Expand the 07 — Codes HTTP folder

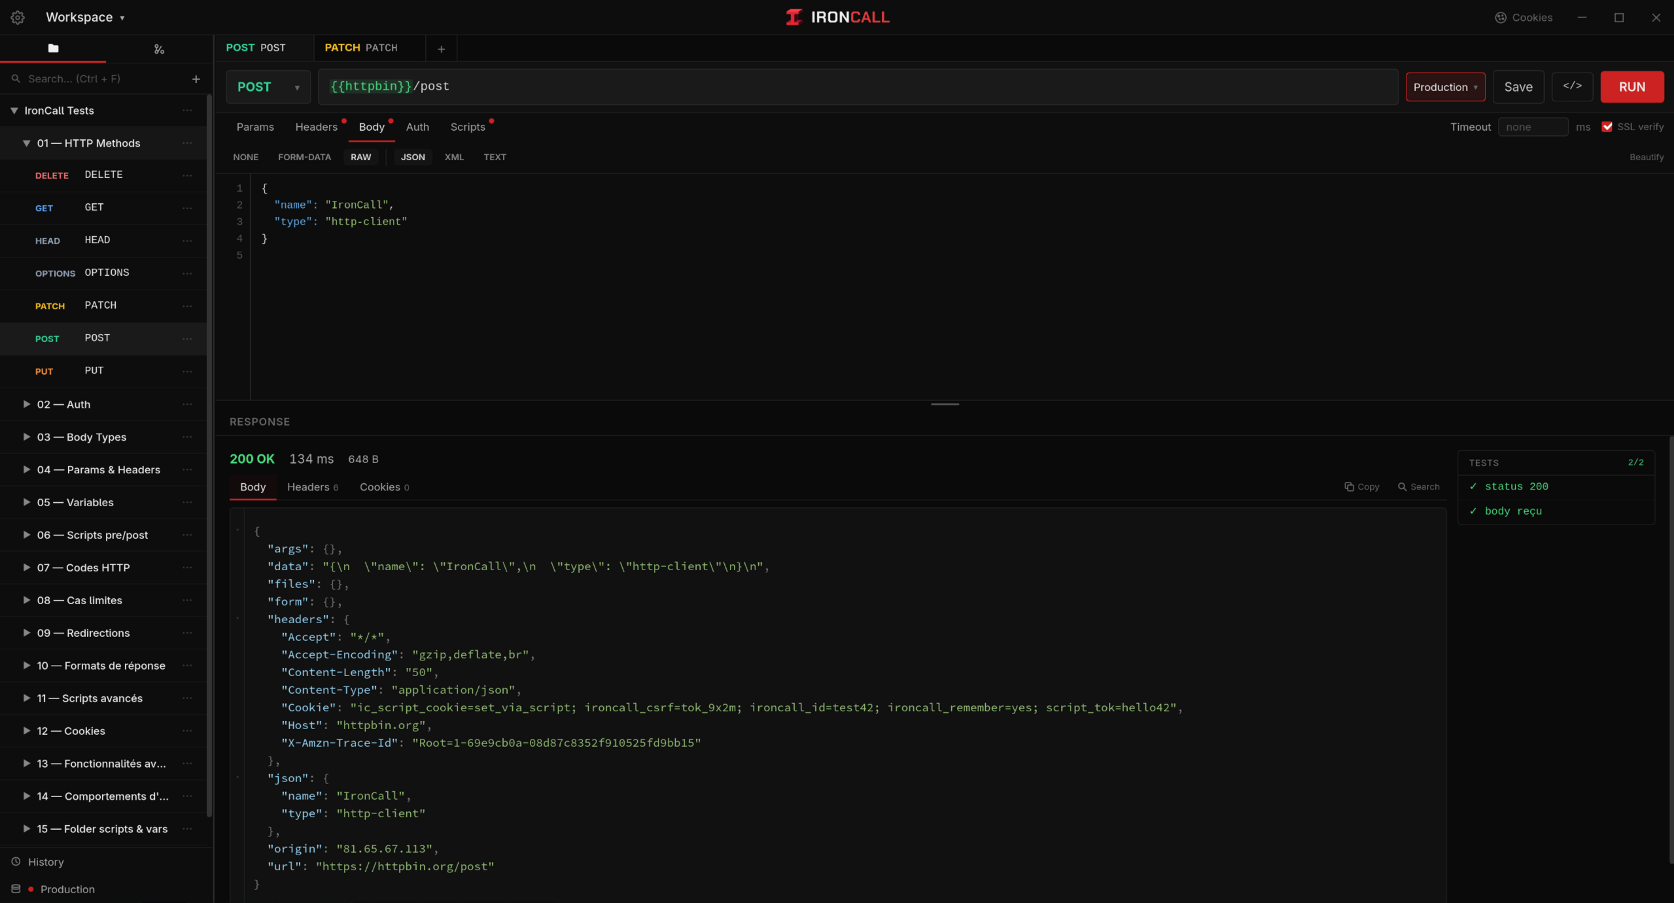(26, 568)
